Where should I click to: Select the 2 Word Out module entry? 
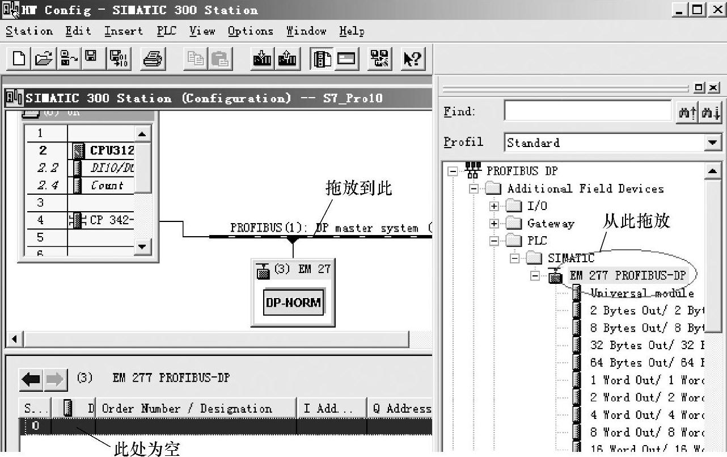[x=646, y=398]
